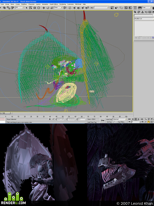Click Use Pivot Point Center icon
The height and width of the screenshot is (206, 154).
pos(65,8)
